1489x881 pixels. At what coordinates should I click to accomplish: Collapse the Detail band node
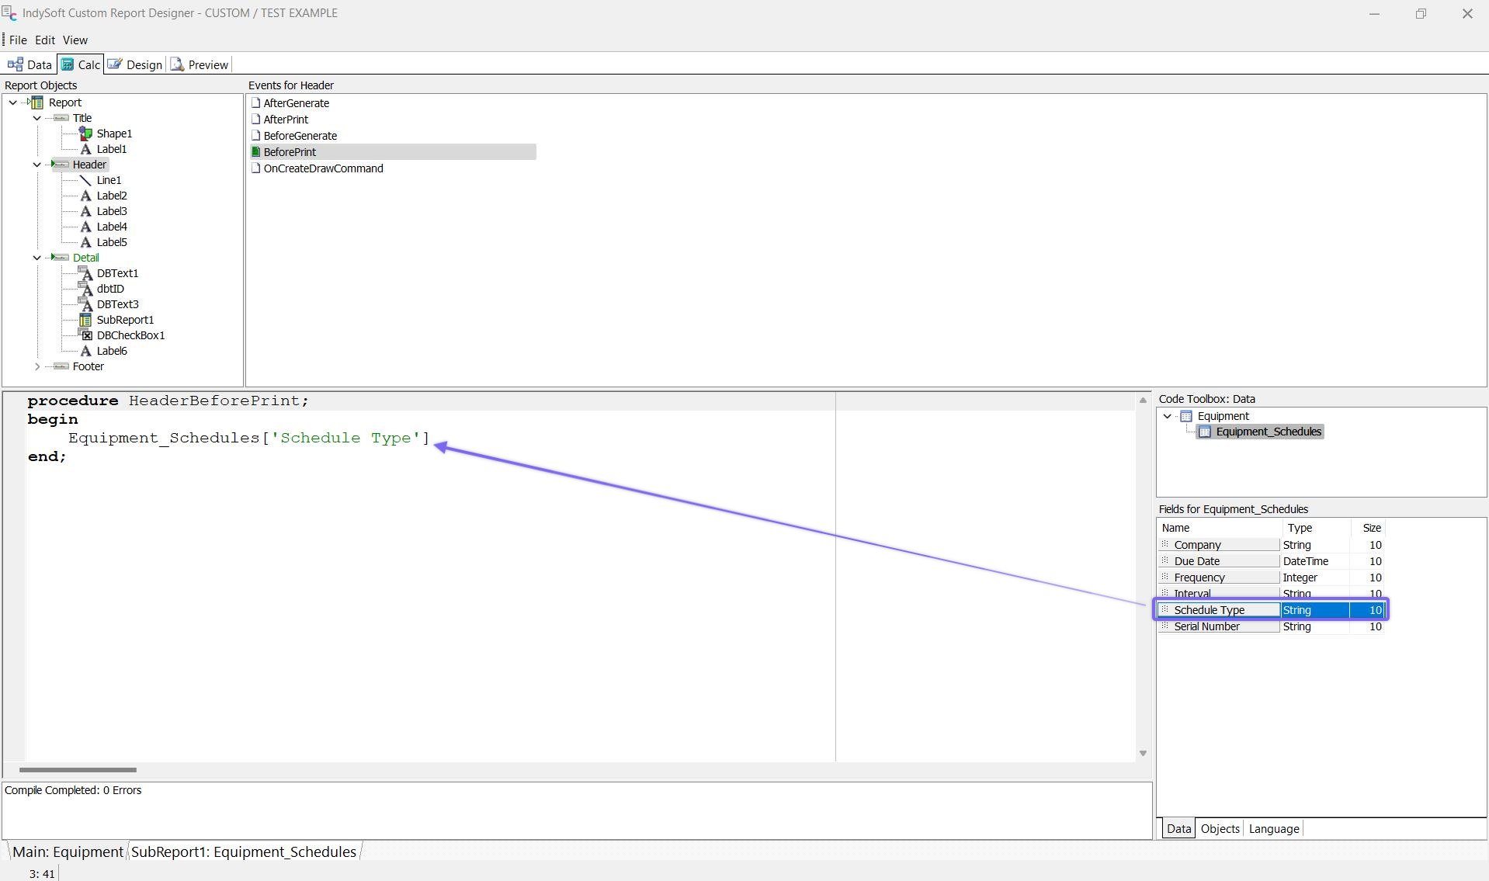click(x=37, y=258)
